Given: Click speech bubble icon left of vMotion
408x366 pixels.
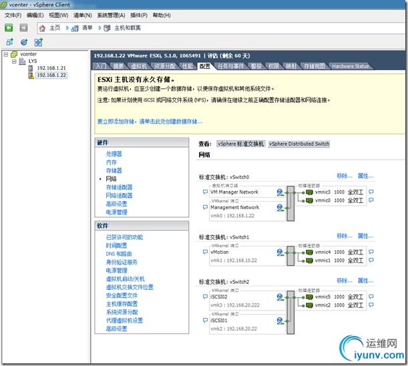Looking at the screenshot, I should [x=205, y=252].
